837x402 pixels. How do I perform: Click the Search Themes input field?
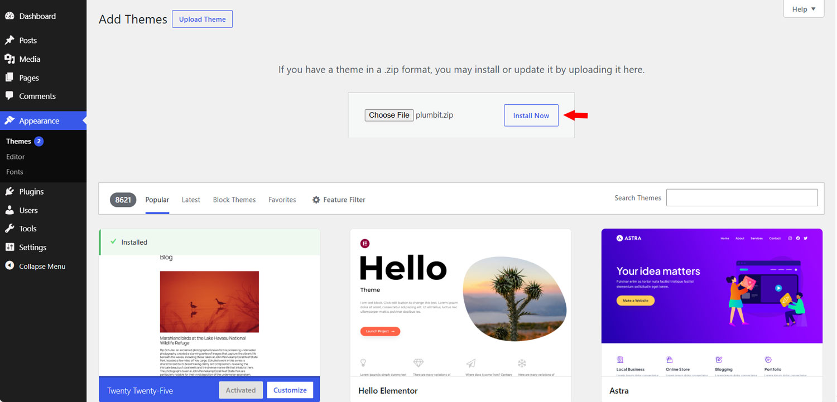click(742, 197)
